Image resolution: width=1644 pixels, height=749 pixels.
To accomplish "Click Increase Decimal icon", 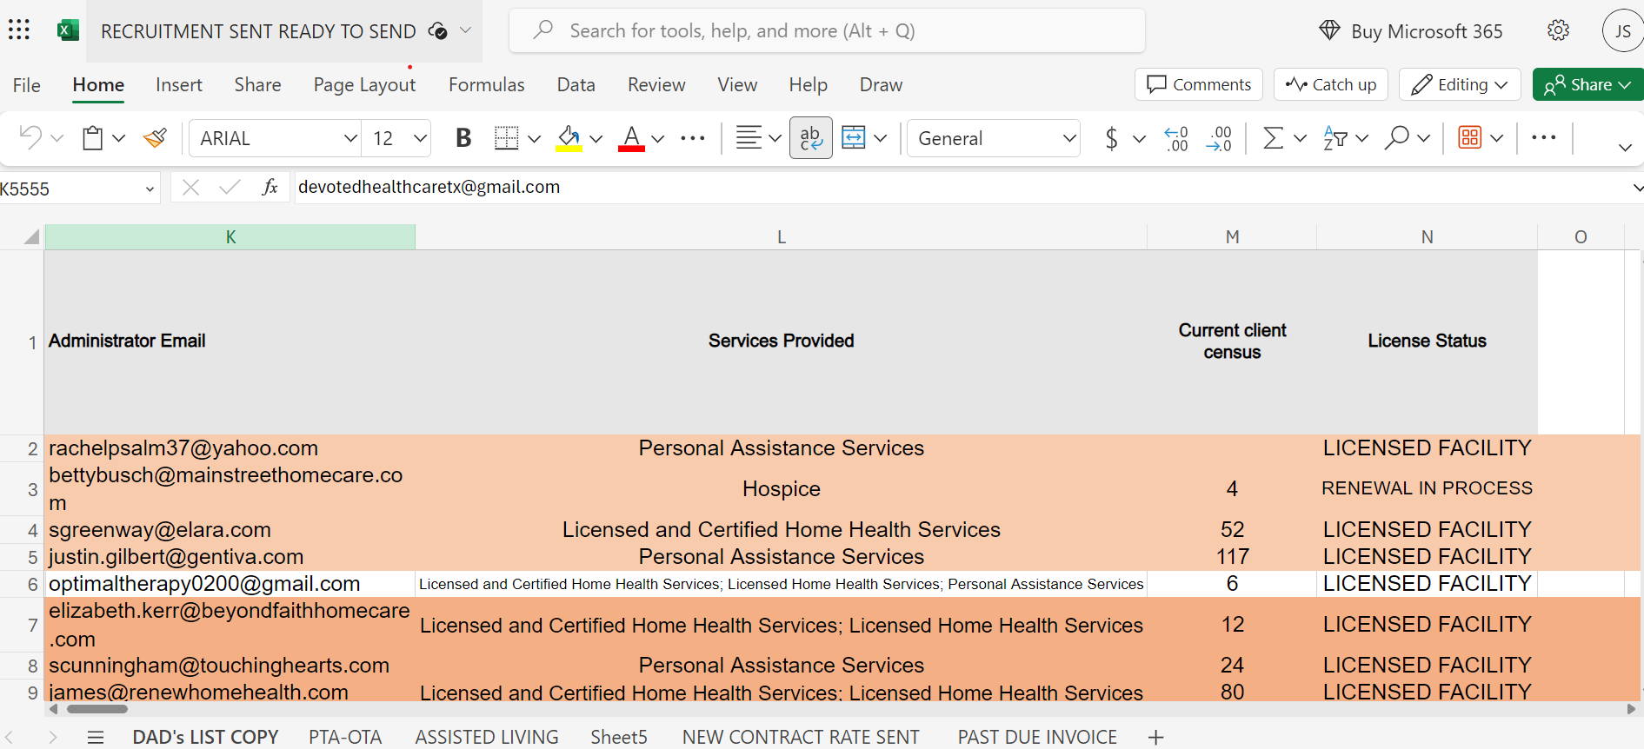I will coord(1175,138).
